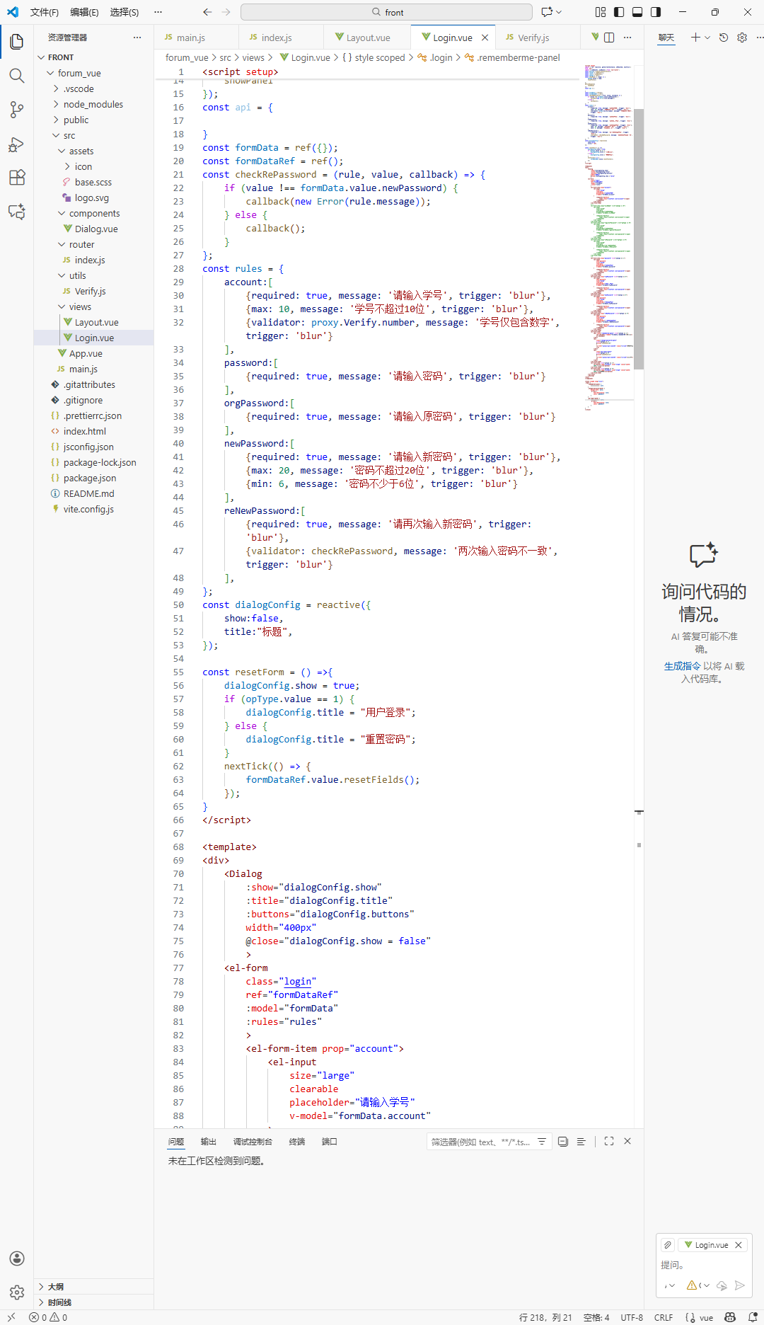Collapse the src folder

point(56,135)
